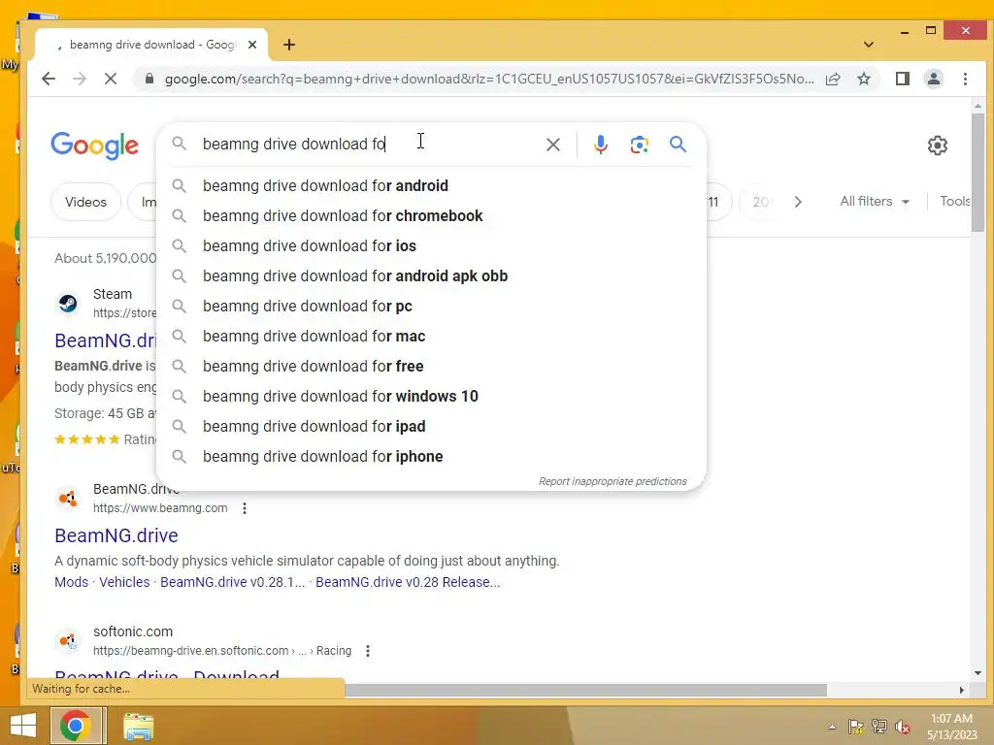Screen dimensions: 994x745
Task: Click the Steam result favicon
Action: coord(68,304)
